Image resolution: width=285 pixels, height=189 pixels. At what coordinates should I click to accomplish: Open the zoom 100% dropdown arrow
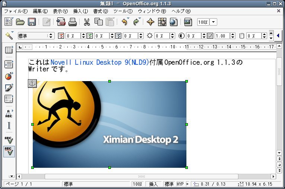point(214,22)
